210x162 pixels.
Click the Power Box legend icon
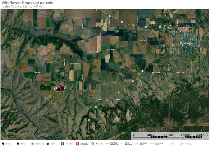pyautogui.click(x=62, y=144)
